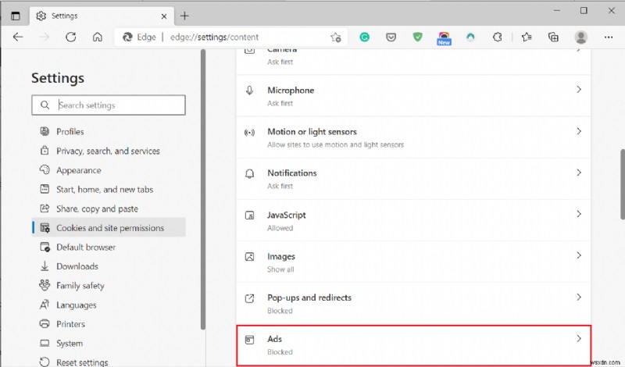The image size is (625, 367).
Task: Expand Pop-ups and redirects chevron
Action: [579, 297]
